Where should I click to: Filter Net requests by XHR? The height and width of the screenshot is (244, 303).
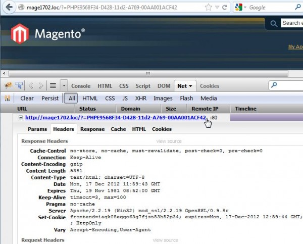[x=141, y=98]
